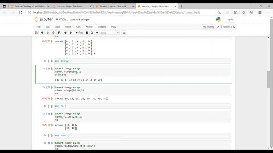This screenshot has width=273, height=153.
Task: Click the Out[35] array output text
Action: (x=82, y=99)
